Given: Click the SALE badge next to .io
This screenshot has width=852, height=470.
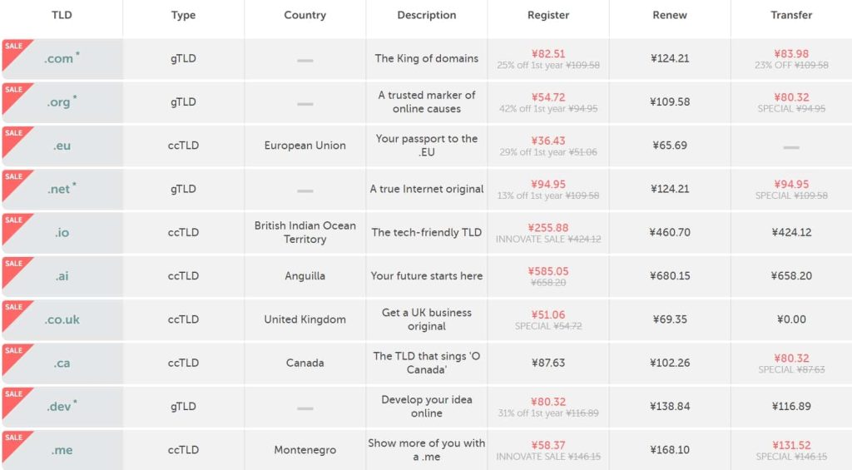Looking at the screenshot, I should click(12, 221).
